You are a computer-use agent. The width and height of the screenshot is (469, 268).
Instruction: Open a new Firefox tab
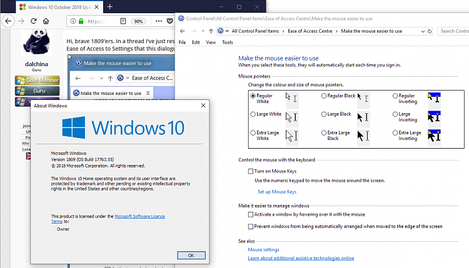click(x=110, y=7)
